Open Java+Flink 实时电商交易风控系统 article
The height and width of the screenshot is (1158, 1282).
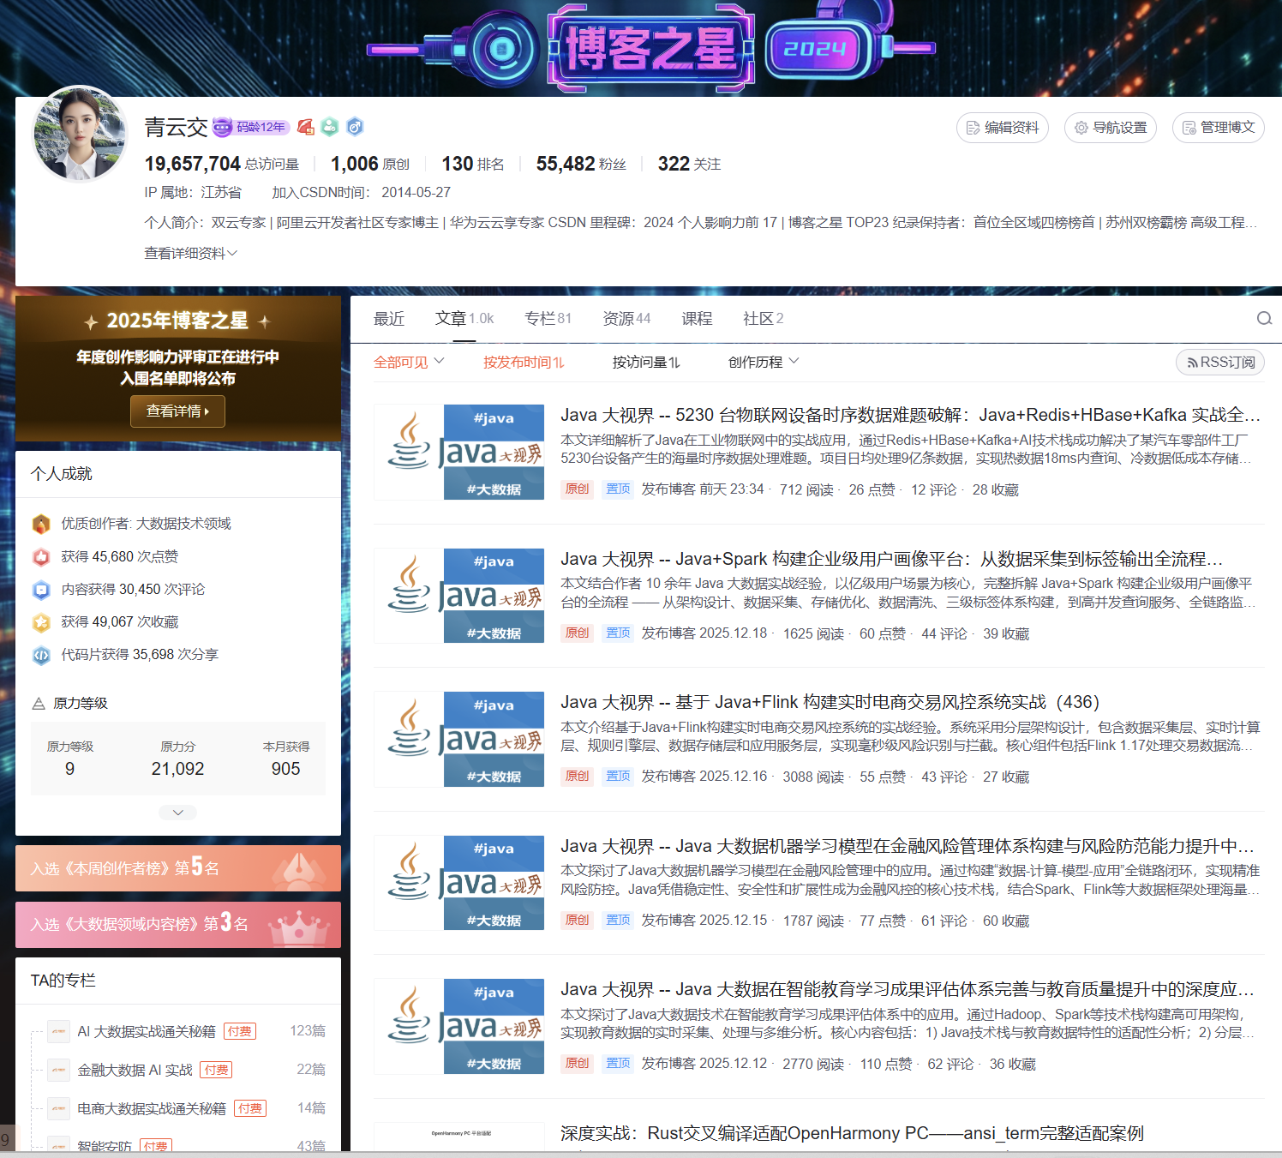point(830,702)
